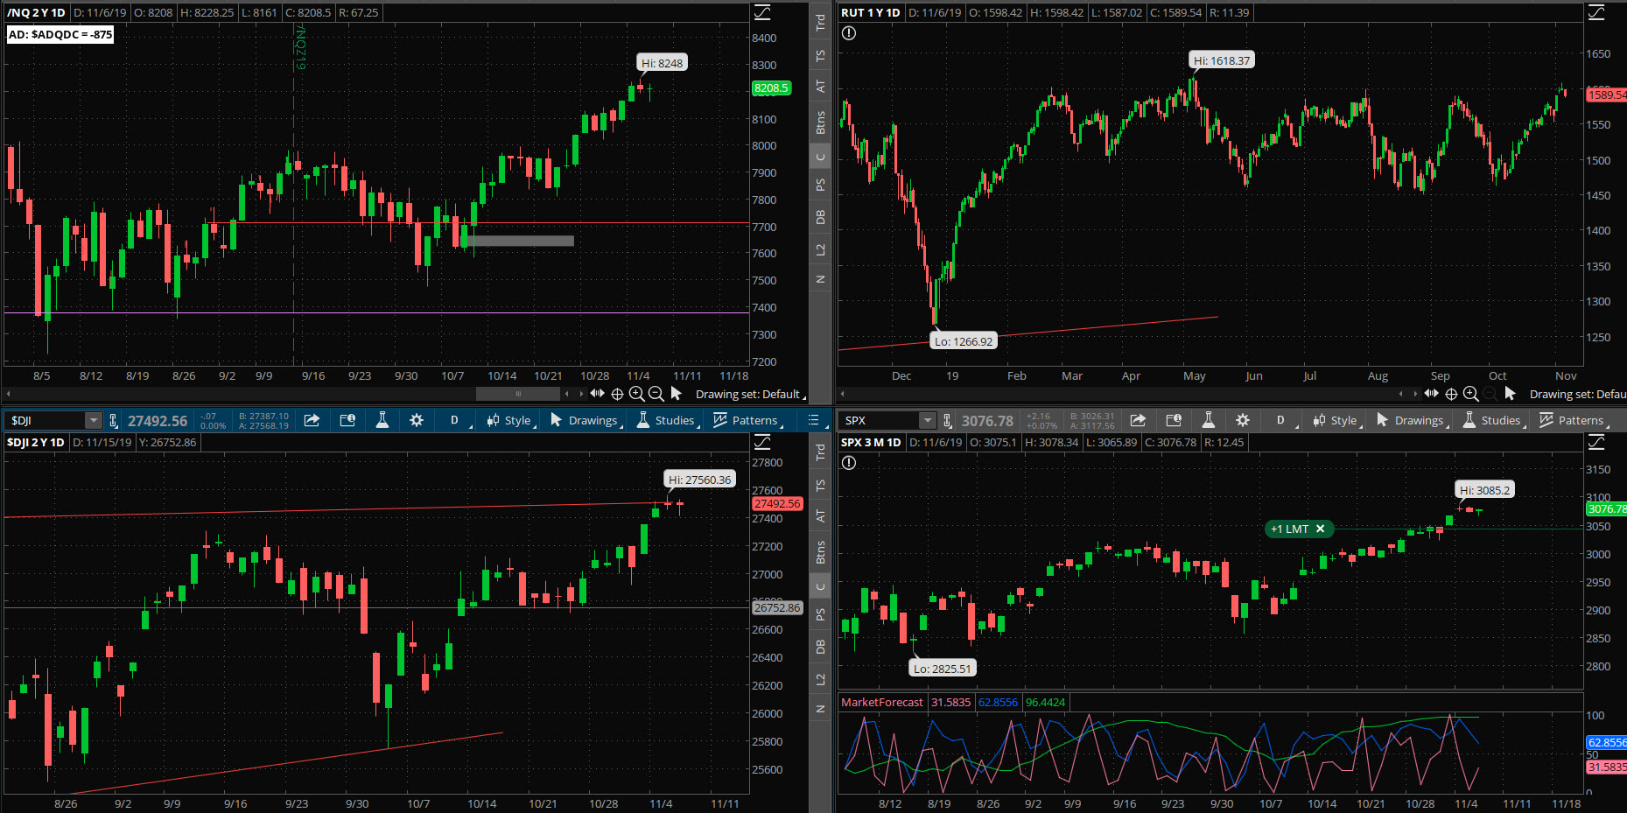
Task: Expand the SPX symbol dropdown arrow
Action: pyautogui.click(x=928, y=420)
